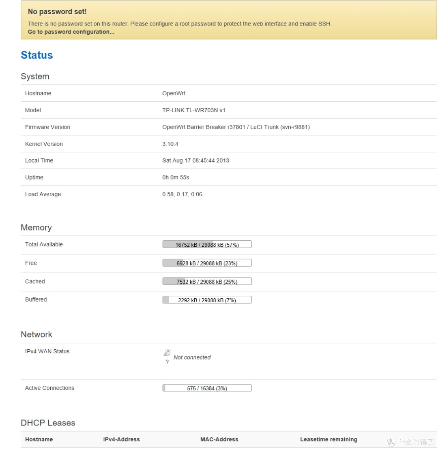438x451 pixels.
Task: Click the Uptime row label
Action: click(34, 177)
